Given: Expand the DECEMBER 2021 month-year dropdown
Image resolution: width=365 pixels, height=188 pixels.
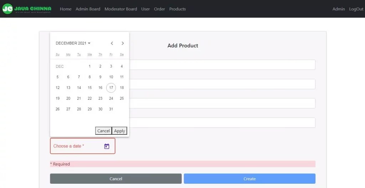Looking at the screenshot, I should pyautogui.click(x=73, y=43).
